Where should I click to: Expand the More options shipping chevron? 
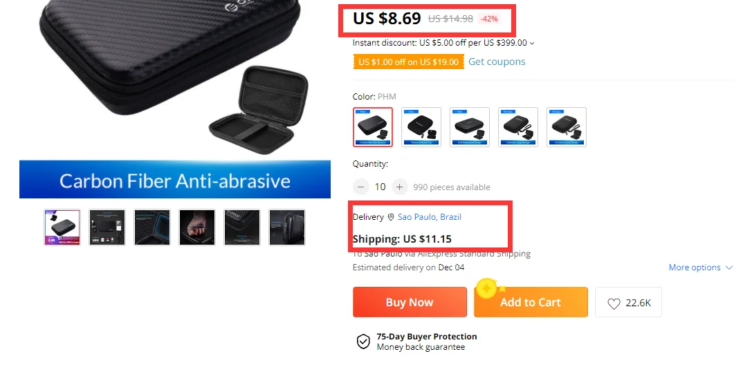click(x=729, y=268)
